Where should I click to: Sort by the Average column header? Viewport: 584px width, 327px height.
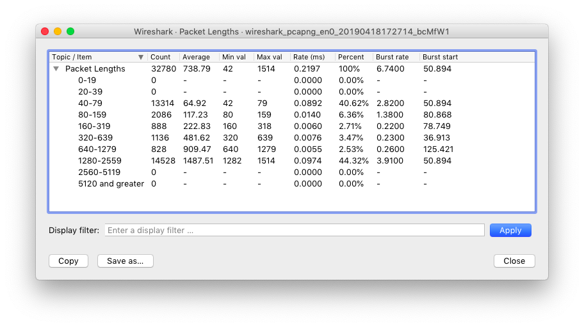point(199,57)
